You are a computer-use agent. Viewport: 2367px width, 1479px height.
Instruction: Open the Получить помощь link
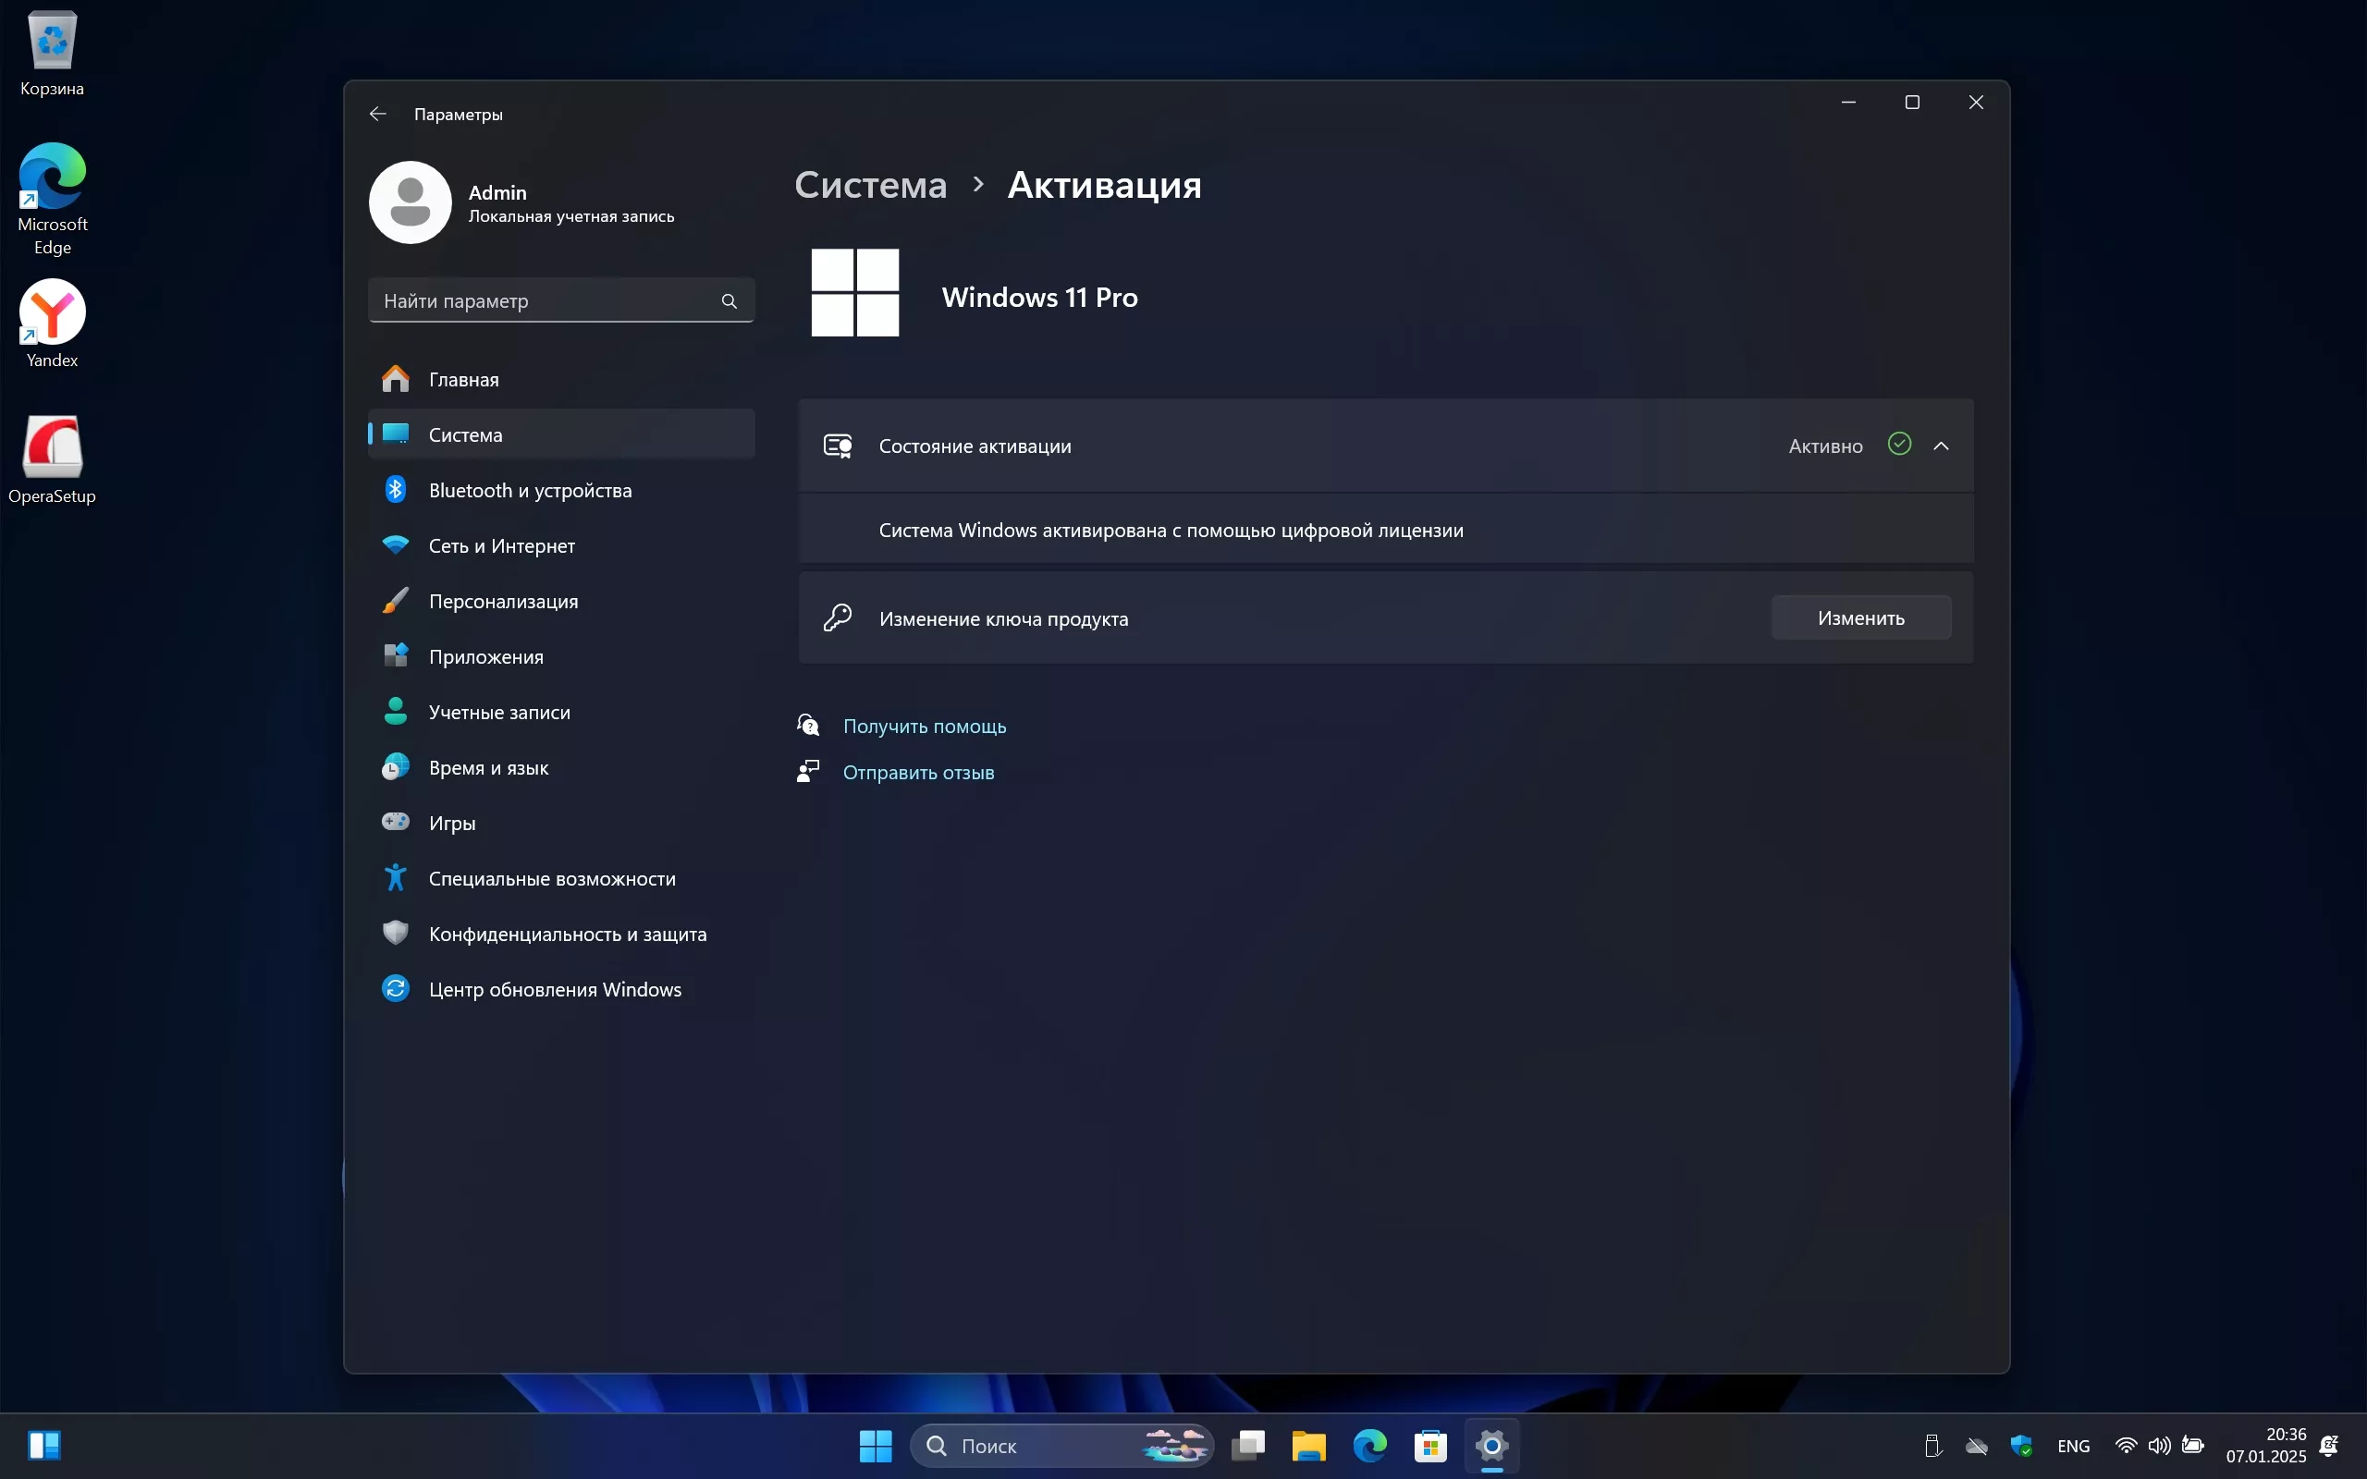[924, 726]
